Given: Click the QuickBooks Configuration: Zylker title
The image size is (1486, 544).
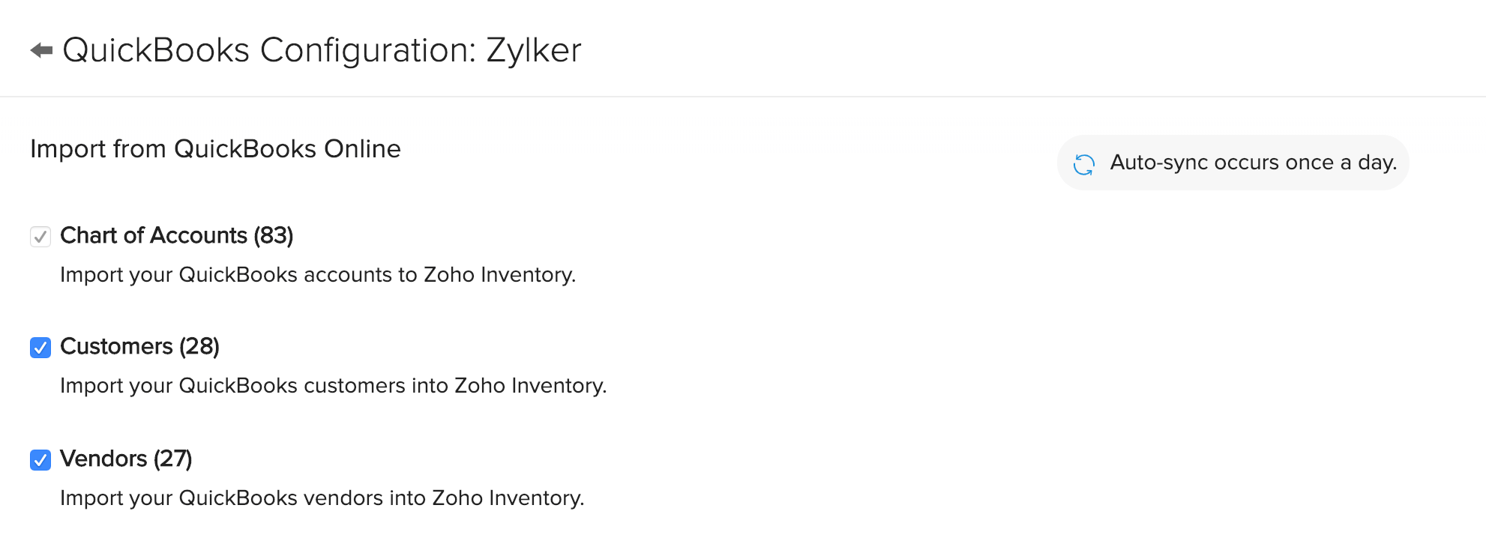Looking at the screenshot, I should coord(322,49).
